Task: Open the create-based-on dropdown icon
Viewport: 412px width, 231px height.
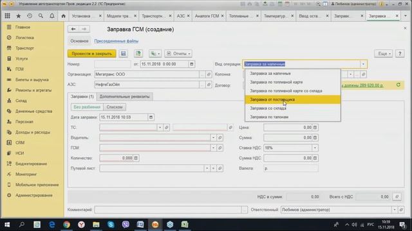Action: click(x=155, y=54)
